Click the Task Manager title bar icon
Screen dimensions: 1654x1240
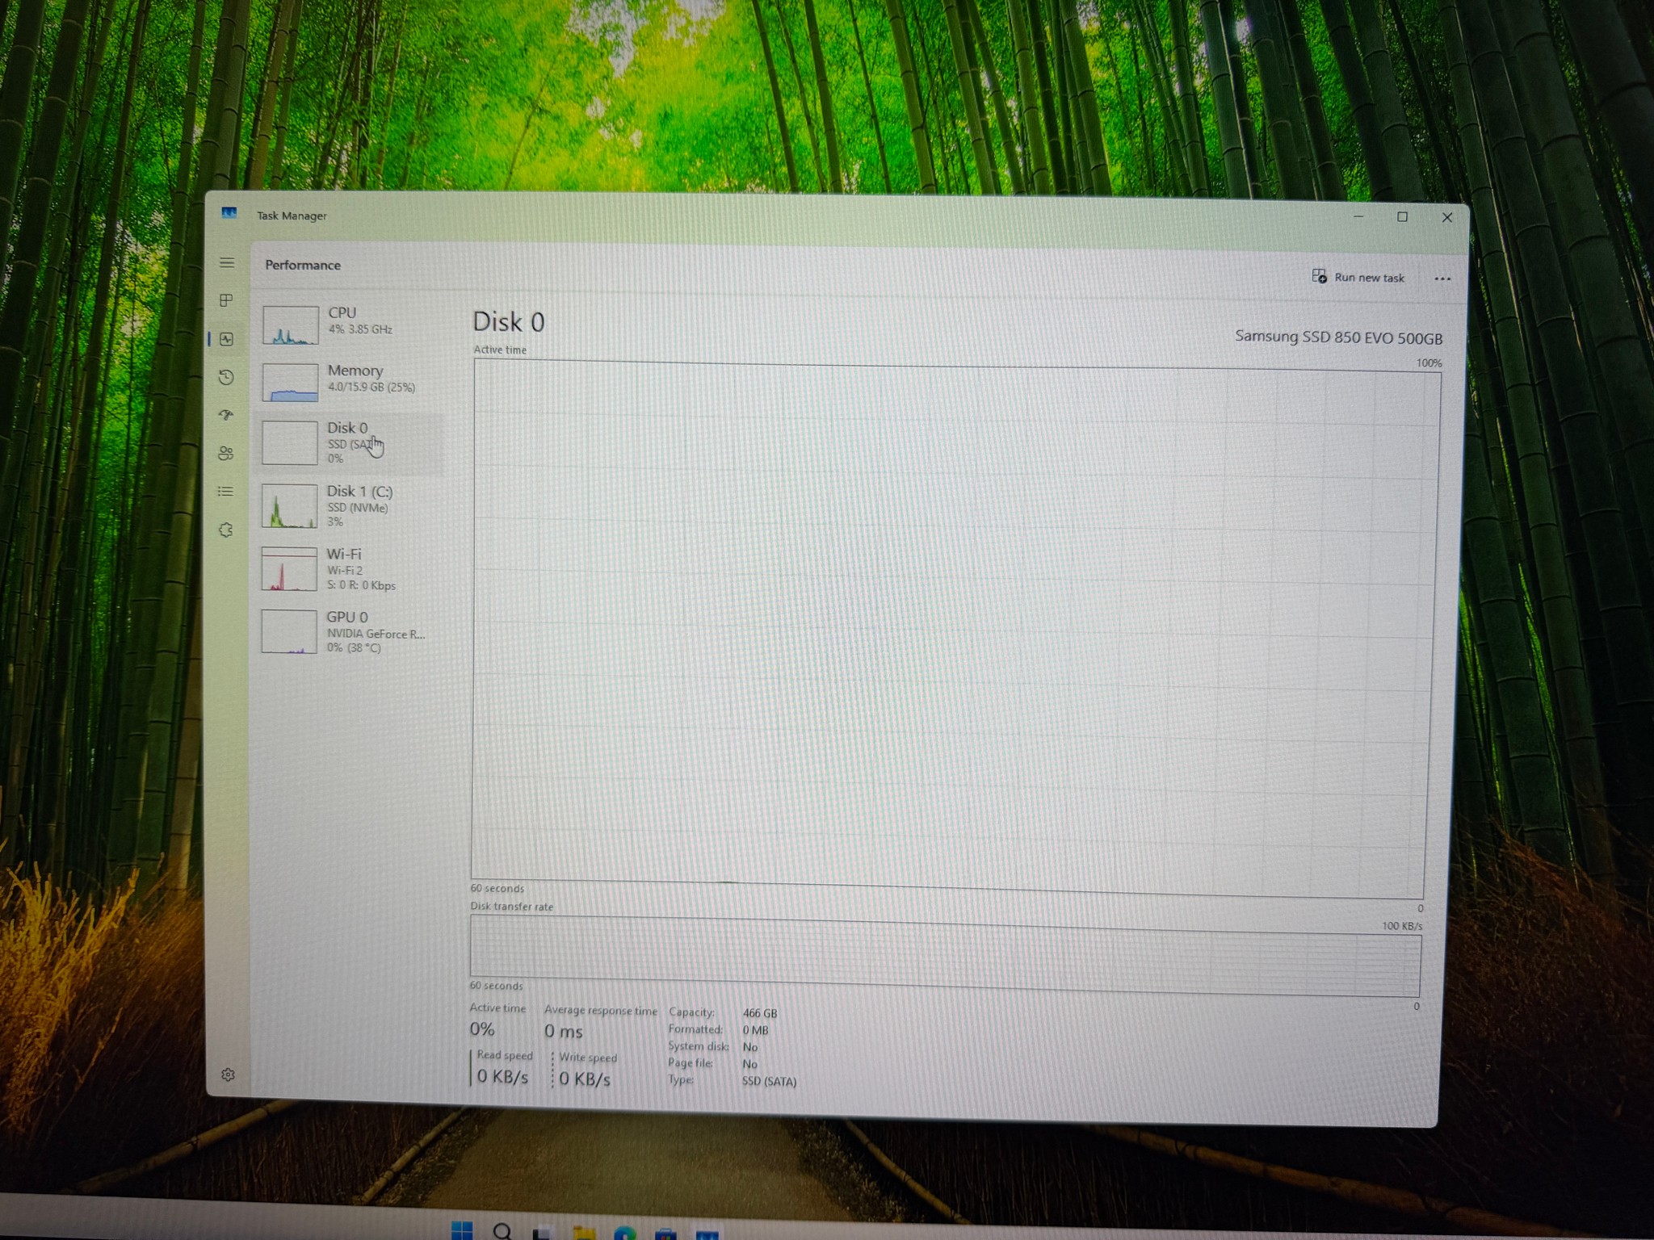229,213
